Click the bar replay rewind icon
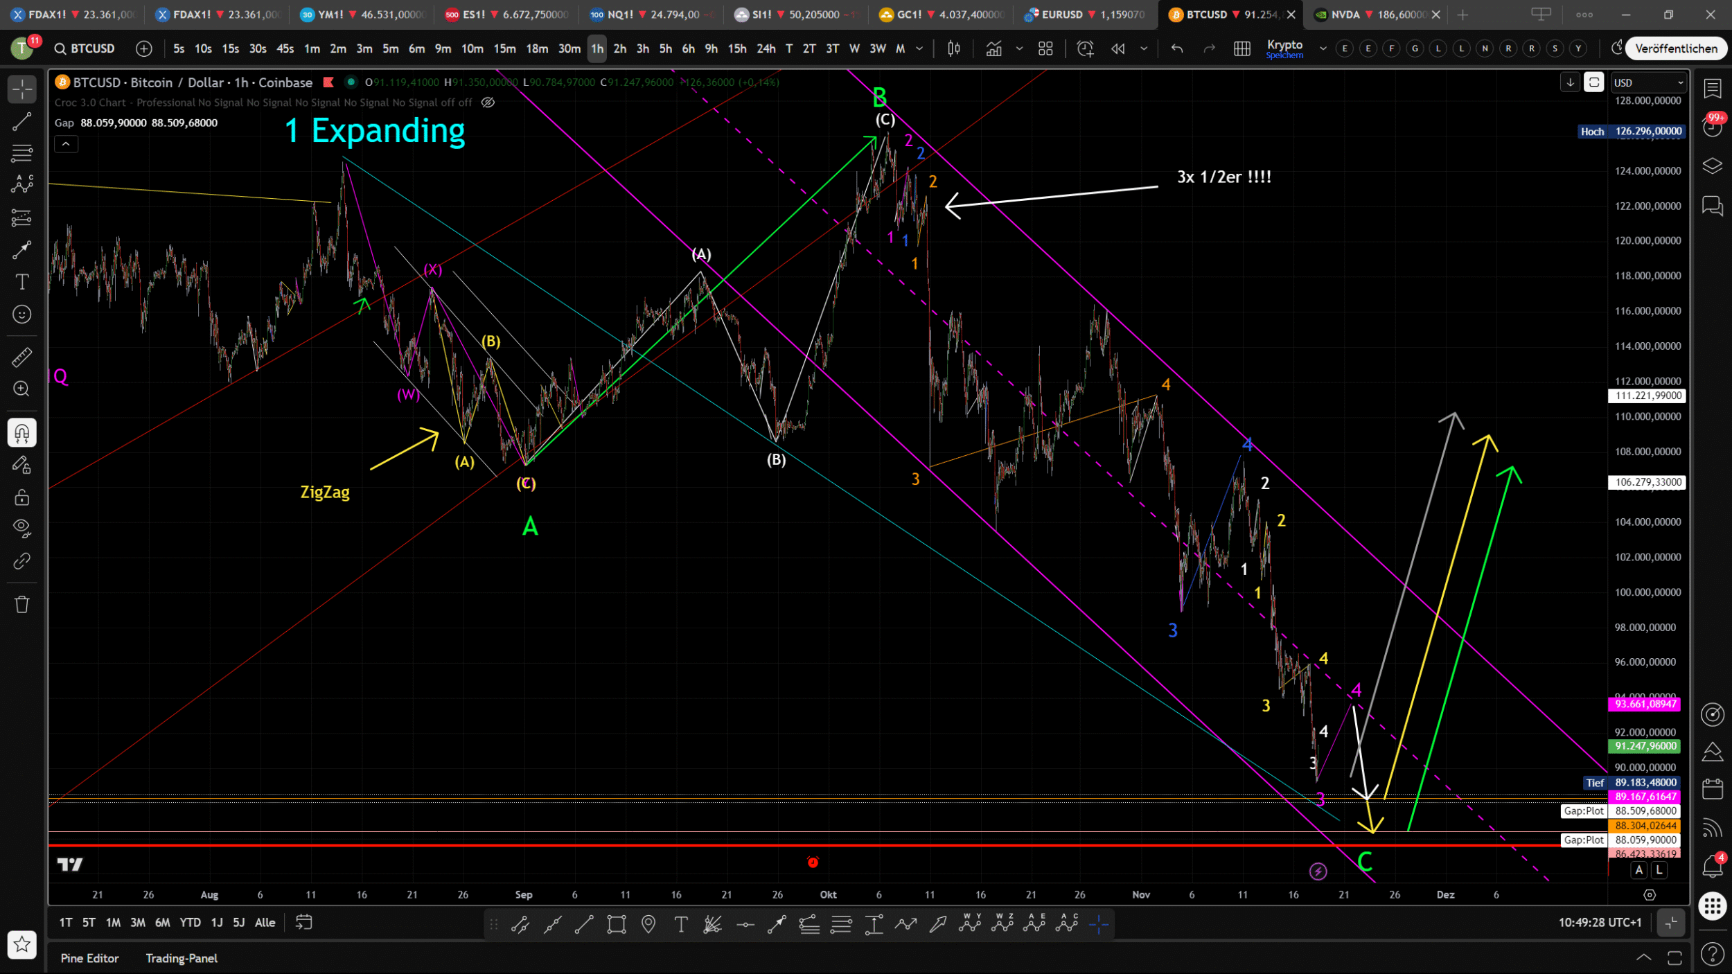This screenshot has height=974, width=1732. pos(1117,48)
